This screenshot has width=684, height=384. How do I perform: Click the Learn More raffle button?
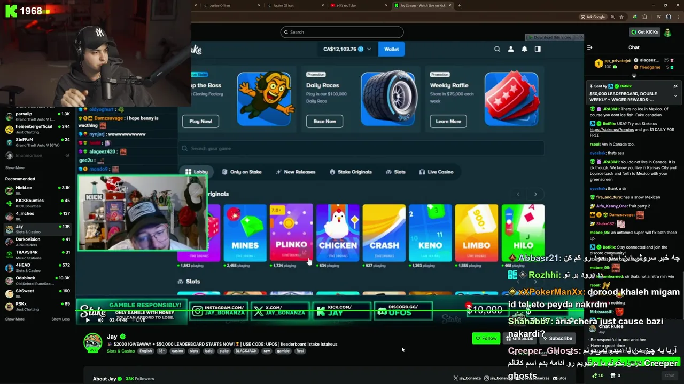tap(448, 121)
